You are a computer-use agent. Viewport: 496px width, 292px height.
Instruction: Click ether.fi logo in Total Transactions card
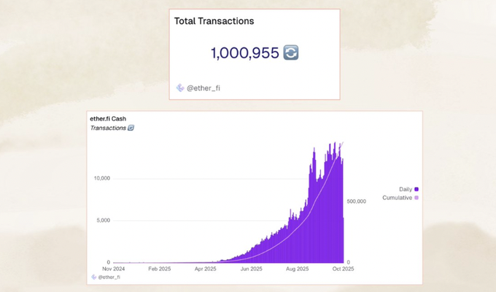pos(179,88)
